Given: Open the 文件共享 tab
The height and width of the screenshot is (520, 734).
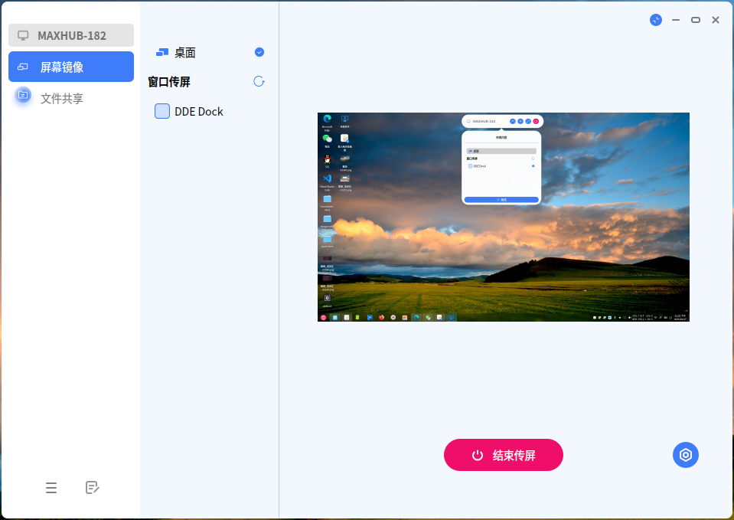Looking at the screenshot, I should 62,98.
